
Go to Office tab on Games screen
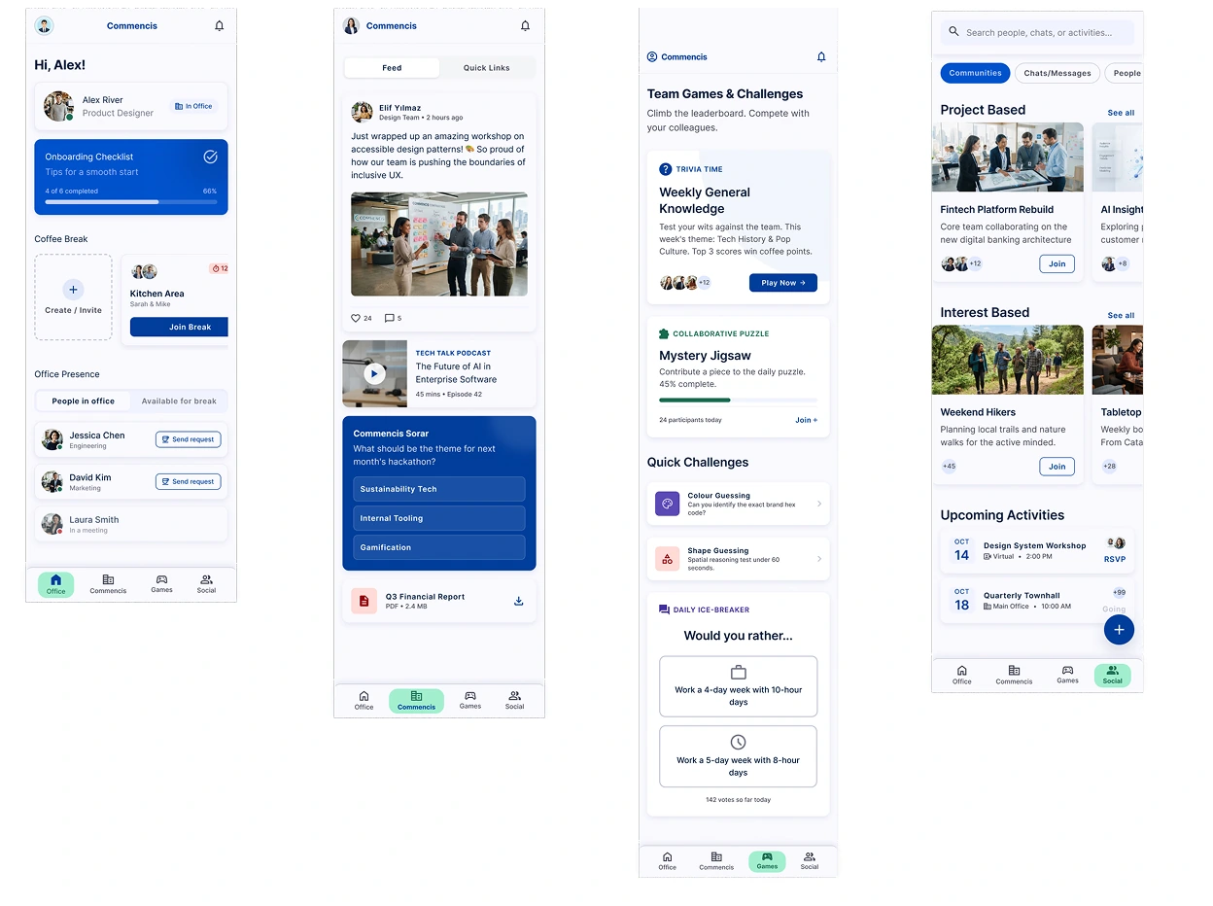click(667, 861)
